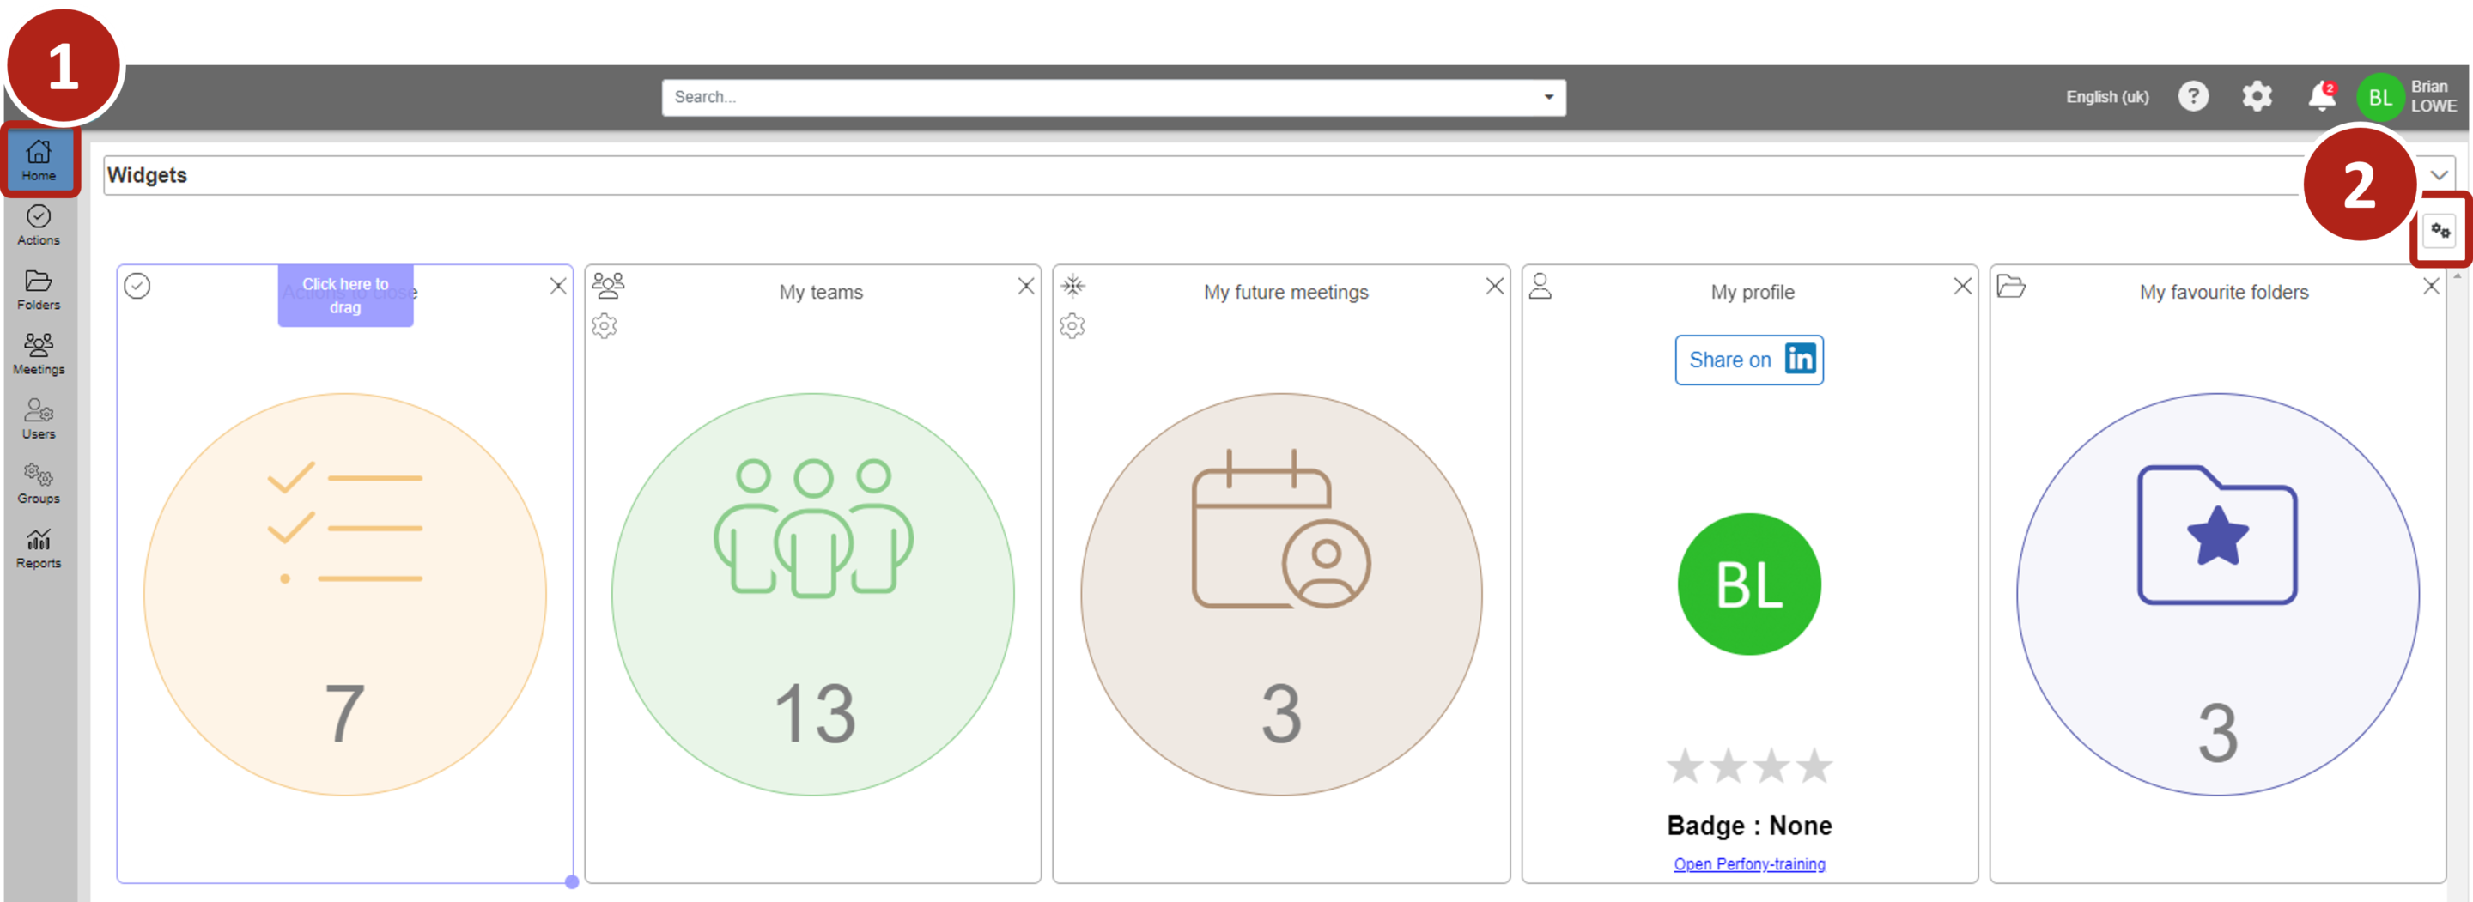Close the My profile widget
This screenshot has height=902, width=2473.
(x=1962, y=286)
